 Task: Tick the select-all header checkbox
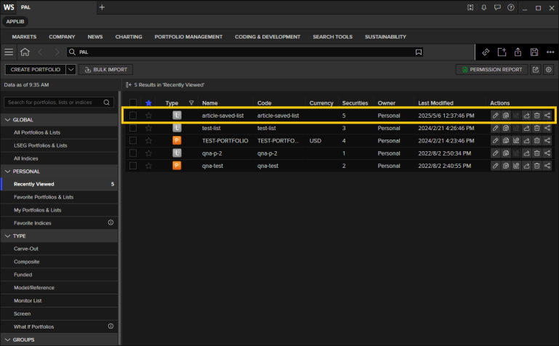coord(133,102)
